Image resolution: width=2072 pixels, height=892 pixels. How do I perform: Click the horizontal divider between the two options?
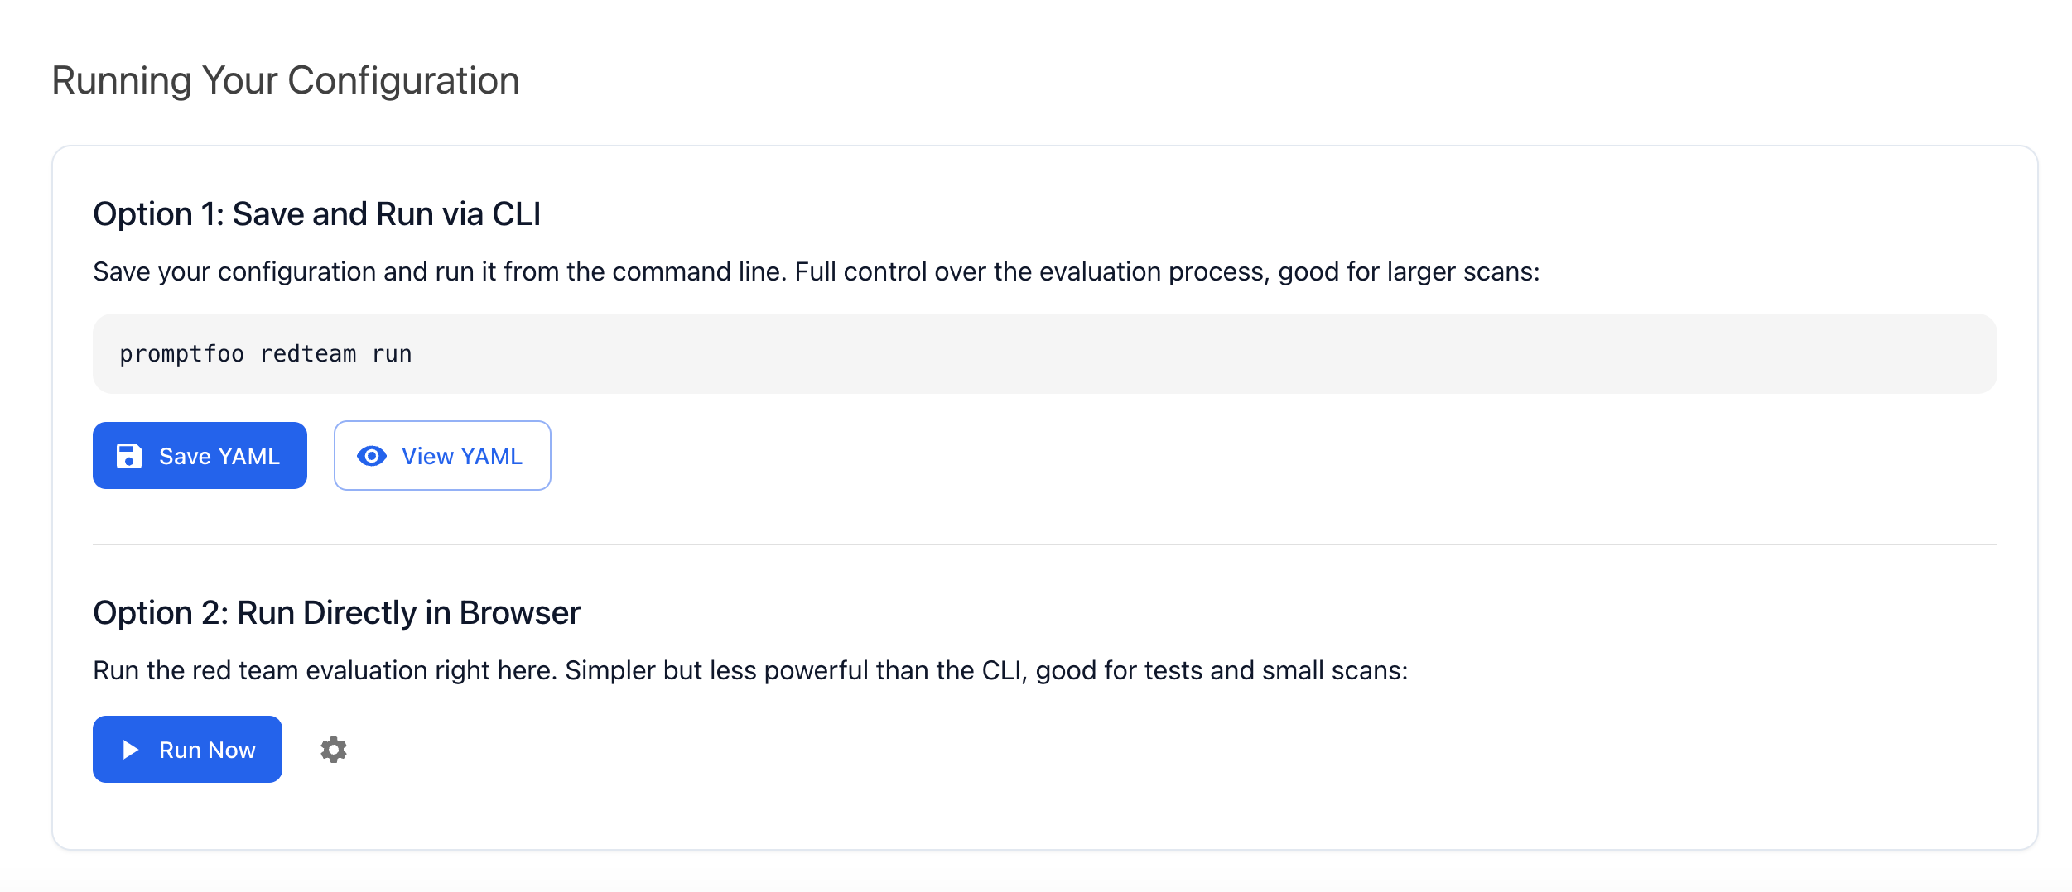tap(1045, 544)
